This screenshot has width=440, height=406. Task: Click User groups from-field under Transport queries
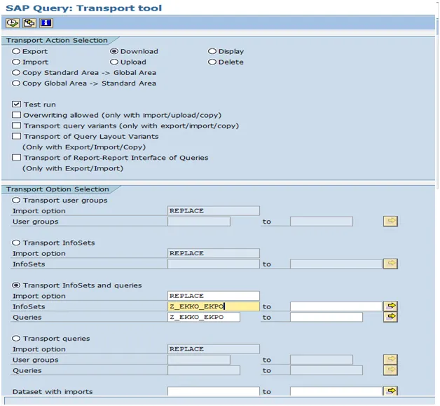199,360
